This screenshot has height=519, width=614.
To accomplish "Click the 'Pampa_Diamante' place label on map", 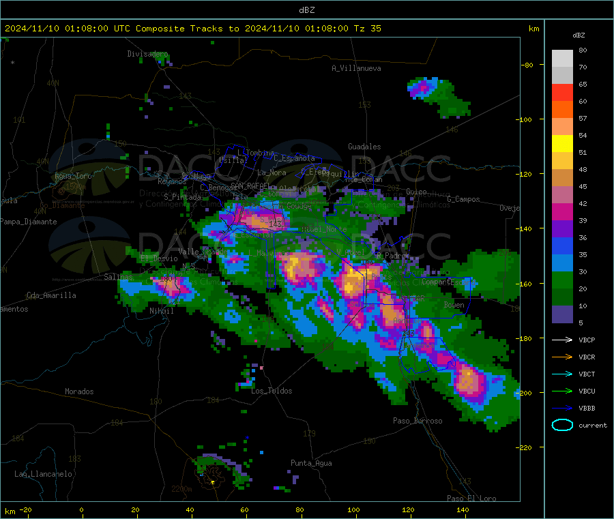I will pos(28,222).
